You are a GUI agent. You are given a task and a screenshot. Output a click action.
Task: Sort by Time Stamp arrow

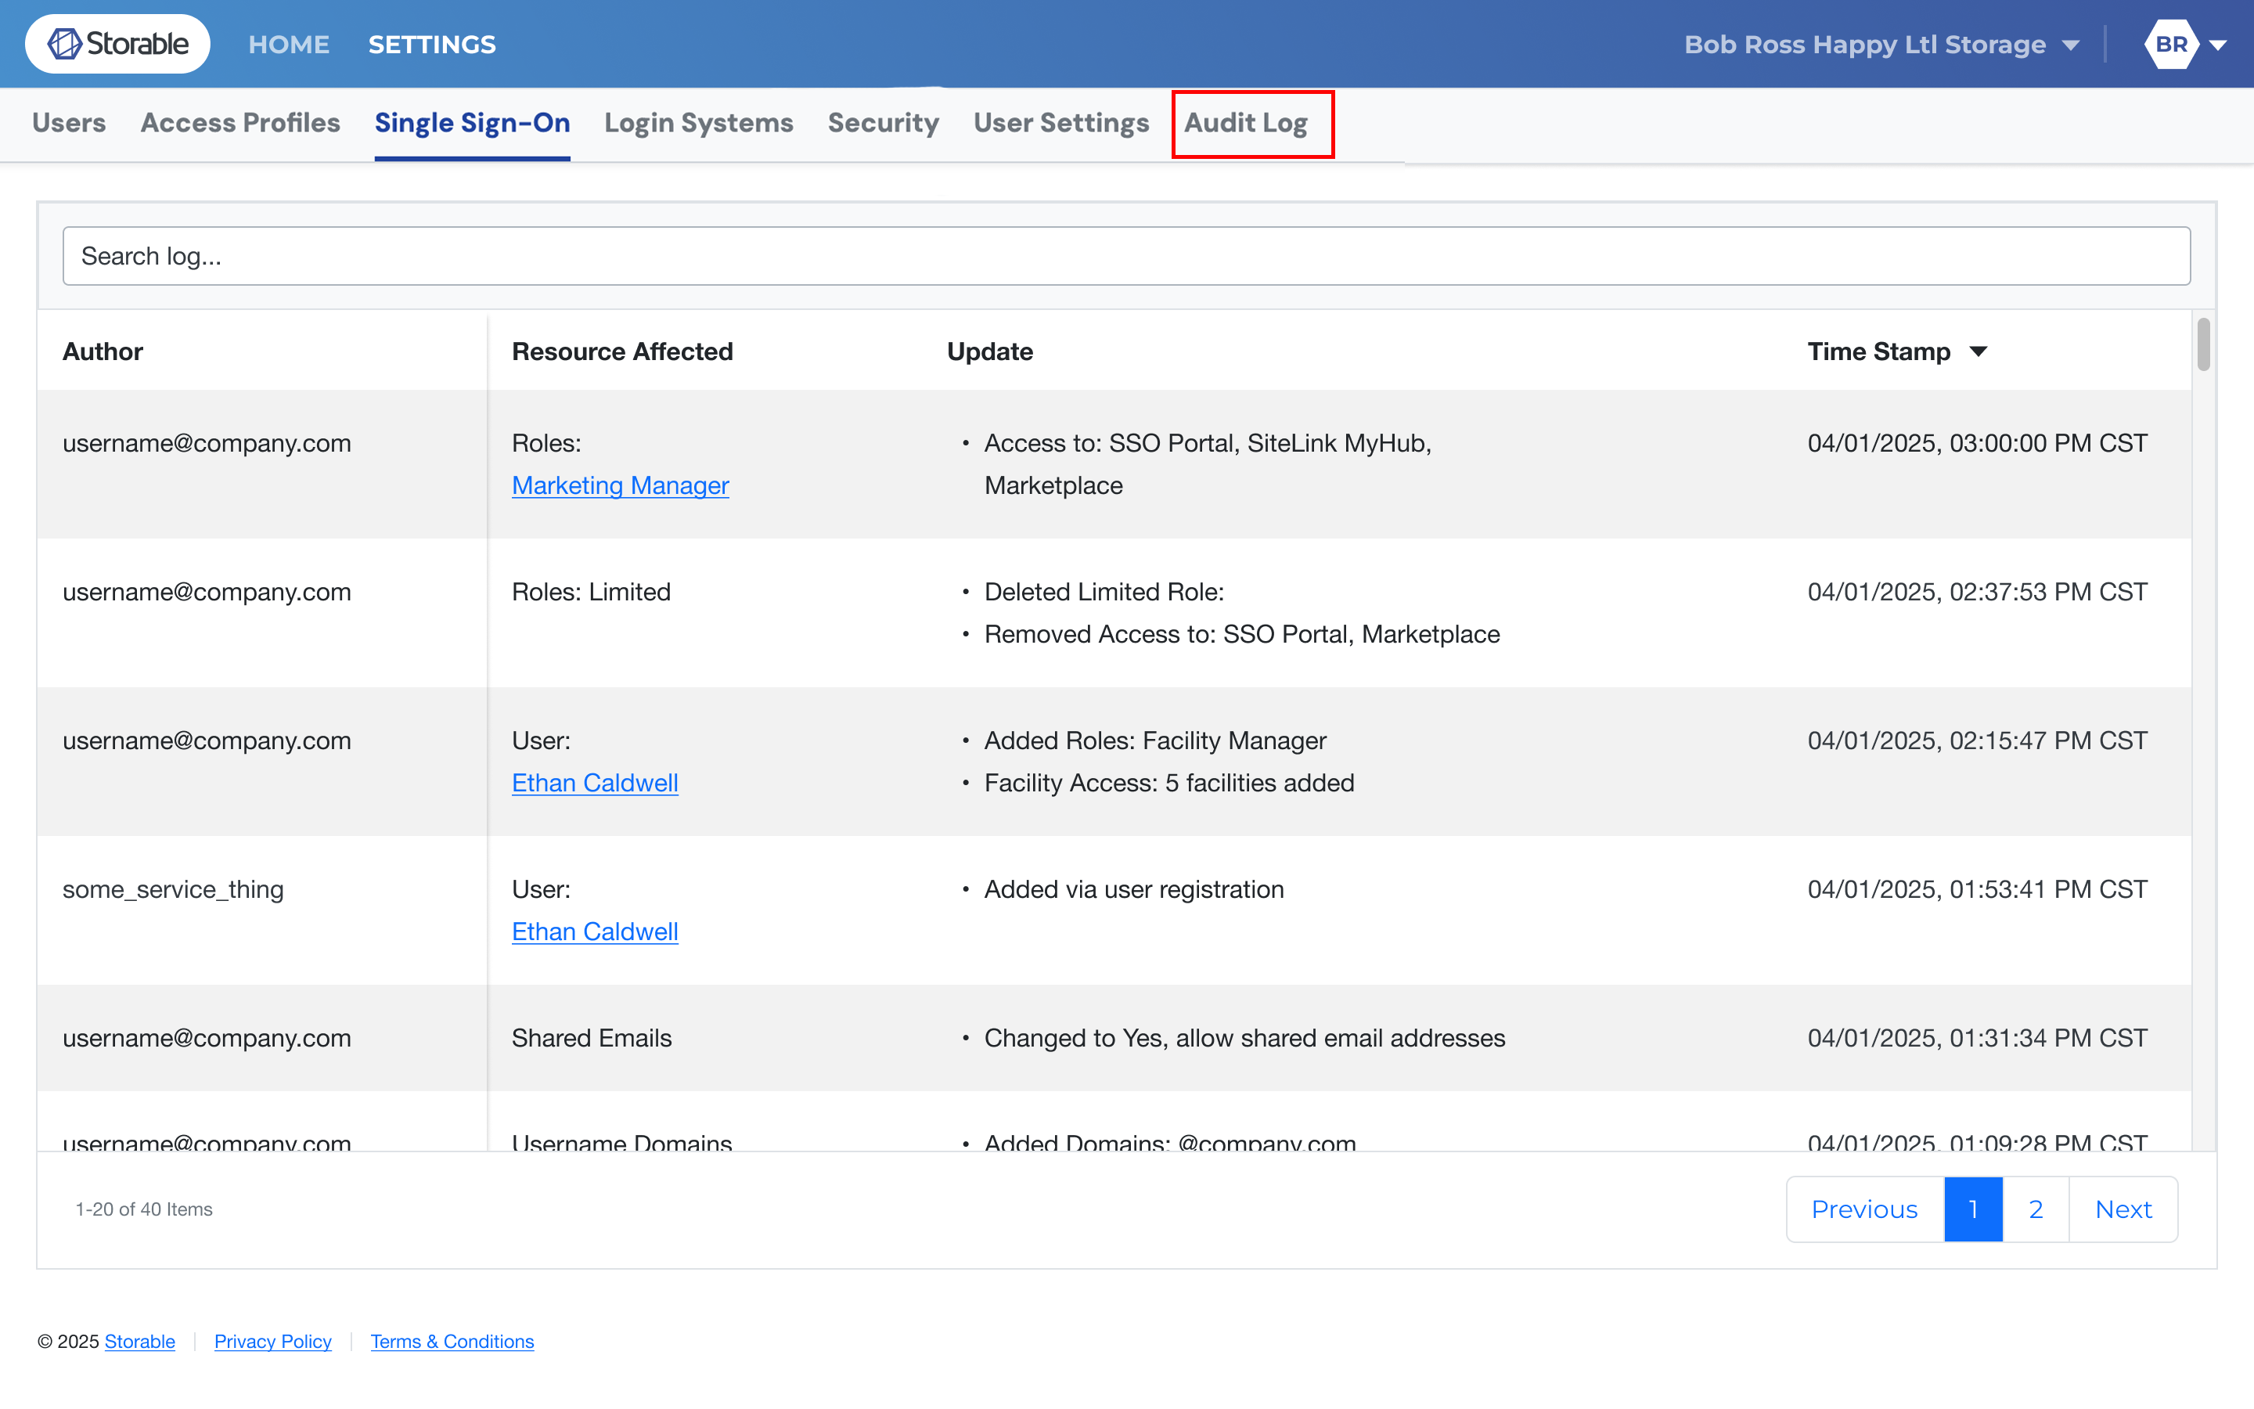pos(1979,351)
